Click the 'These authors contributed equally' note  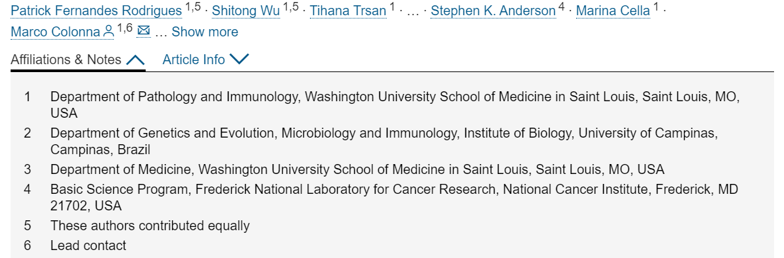[x=150, y=226]
